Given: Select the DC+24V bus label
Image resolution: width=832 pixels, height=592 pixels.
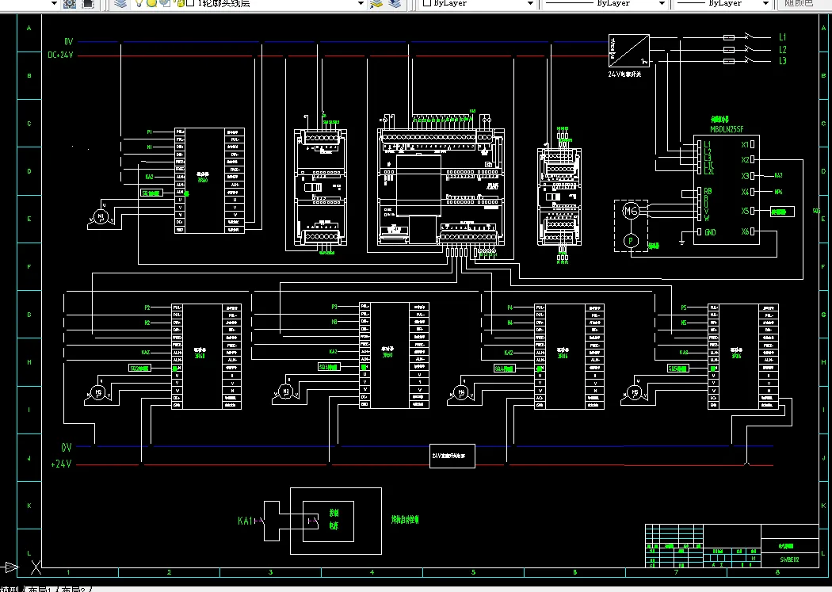Looking at the screenshot, I should coord(60,55).
